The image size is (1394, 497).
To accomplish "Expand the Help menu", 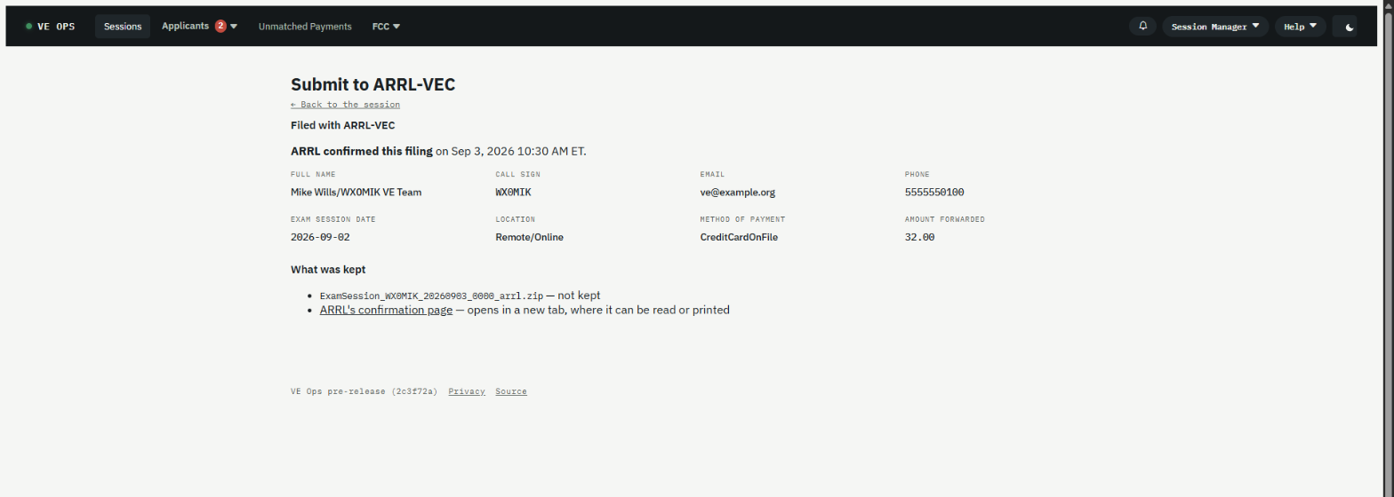I will point(1301,27).
